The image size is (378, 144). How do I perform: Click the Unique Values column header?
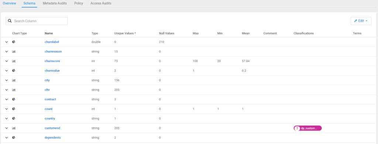point(125,33)
